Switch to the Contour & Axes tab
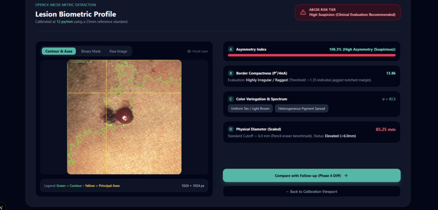The width and height of the screenshot is (438, 210). pyautogui.click(x=59, y=51)
